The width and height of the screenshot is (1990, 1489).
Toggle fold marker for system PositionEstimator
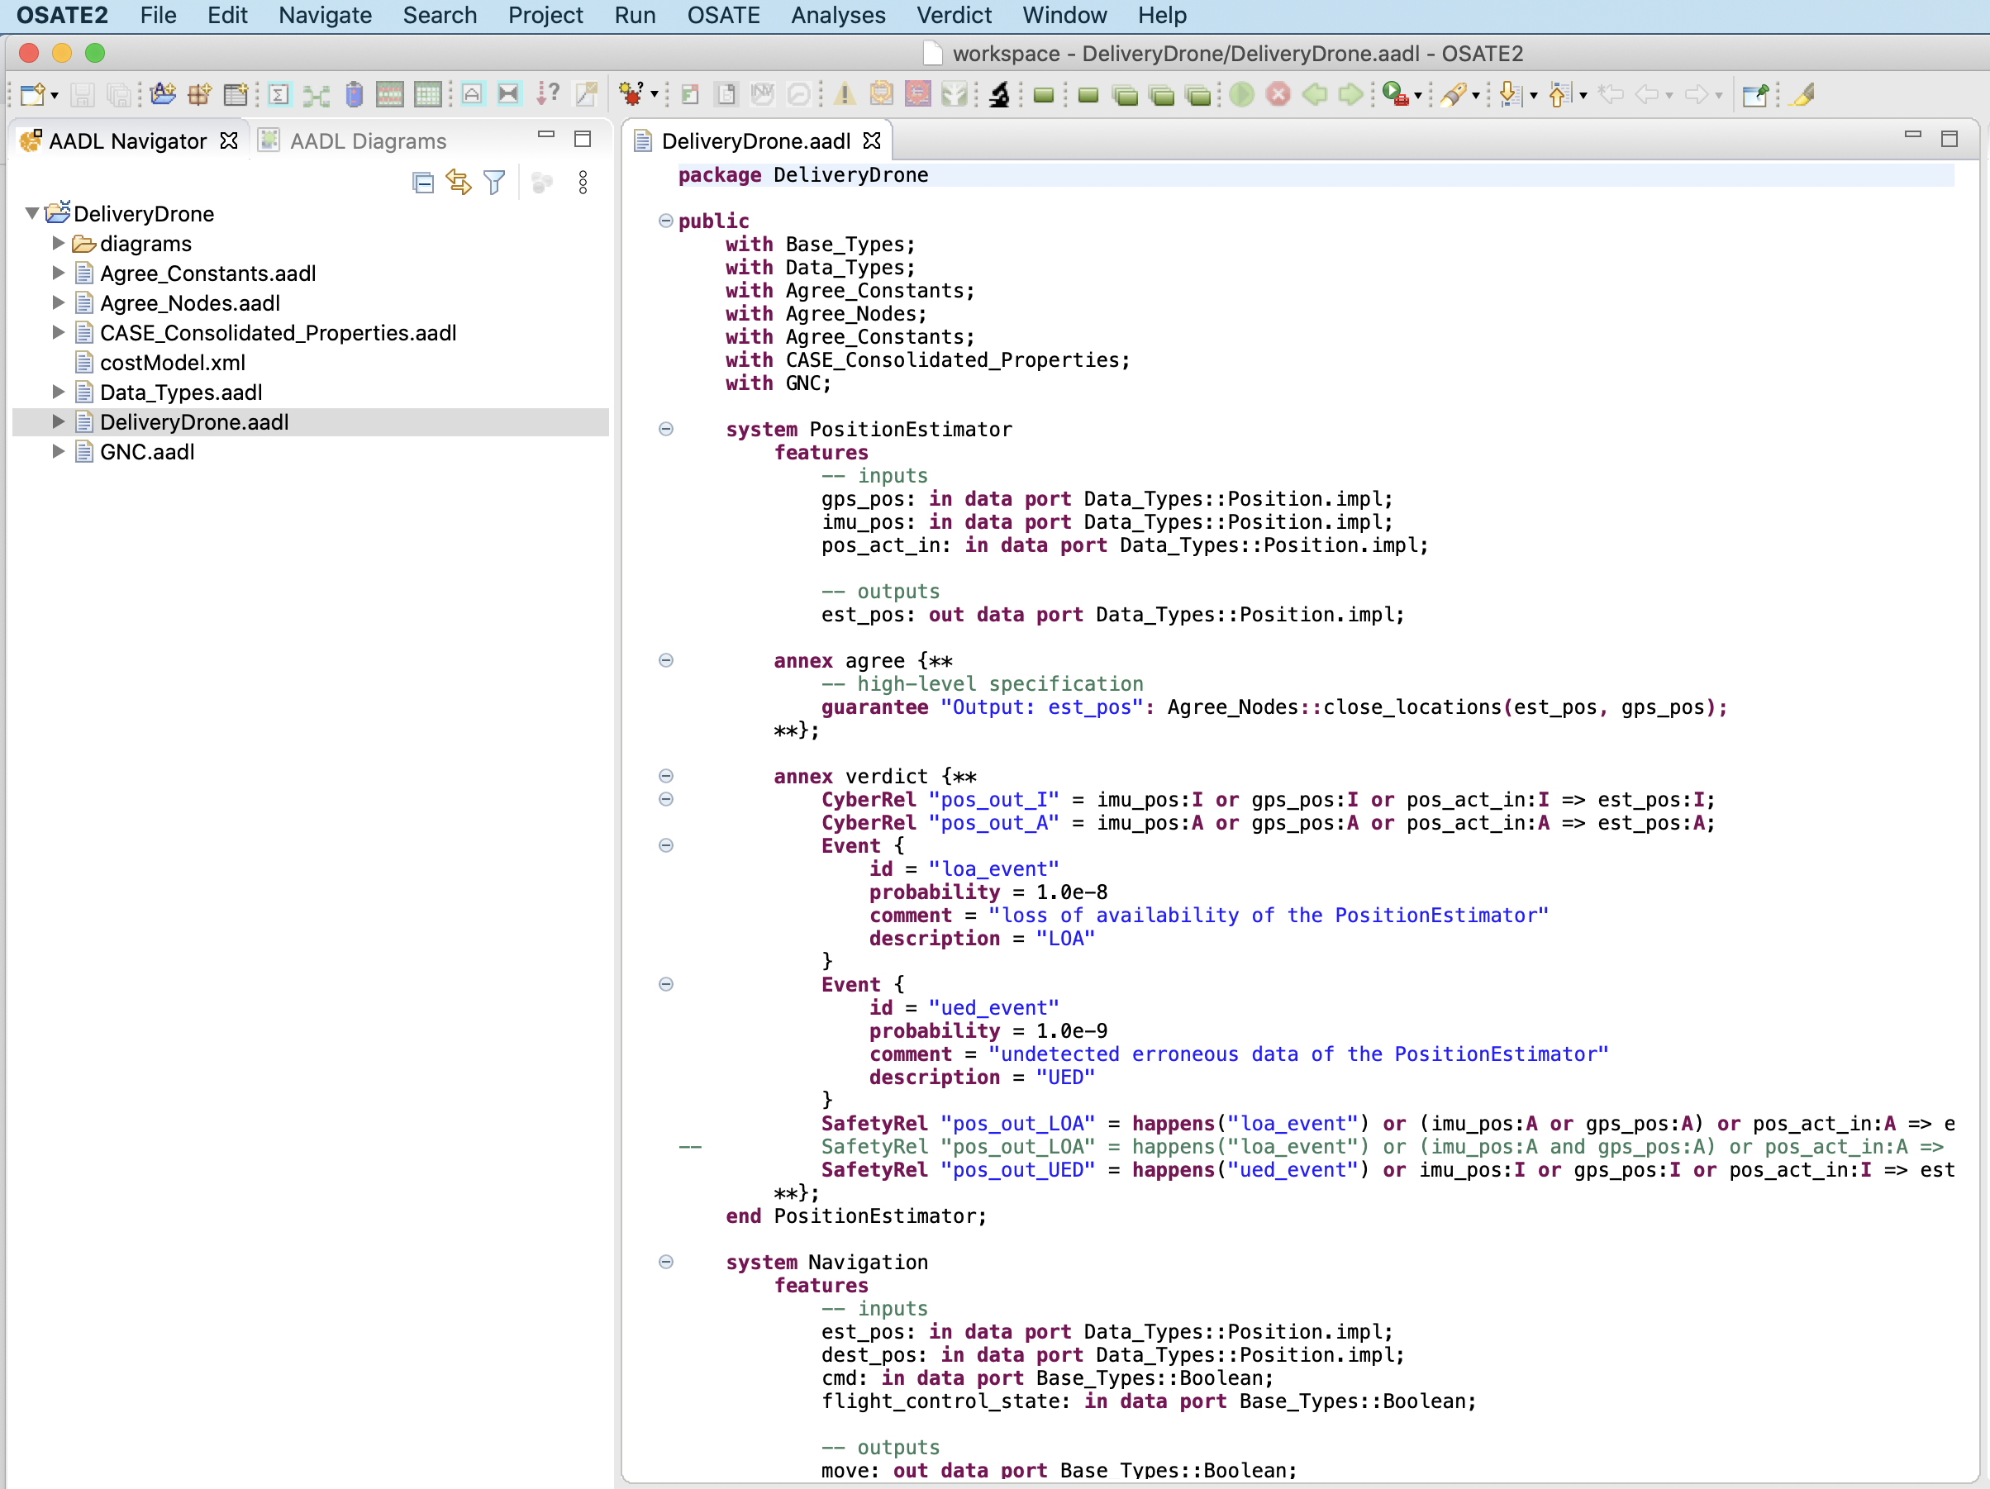(666, 428)
